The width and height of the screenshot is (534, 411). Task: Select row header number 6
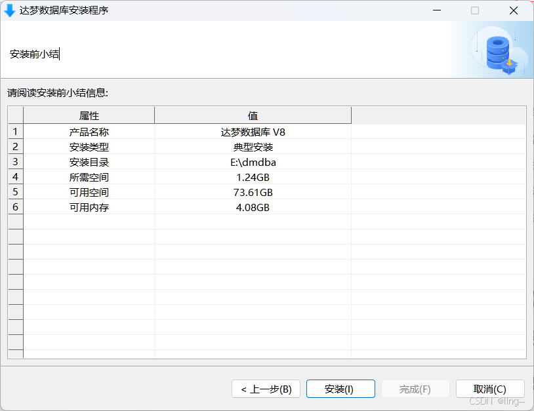(x=15, y=207)
